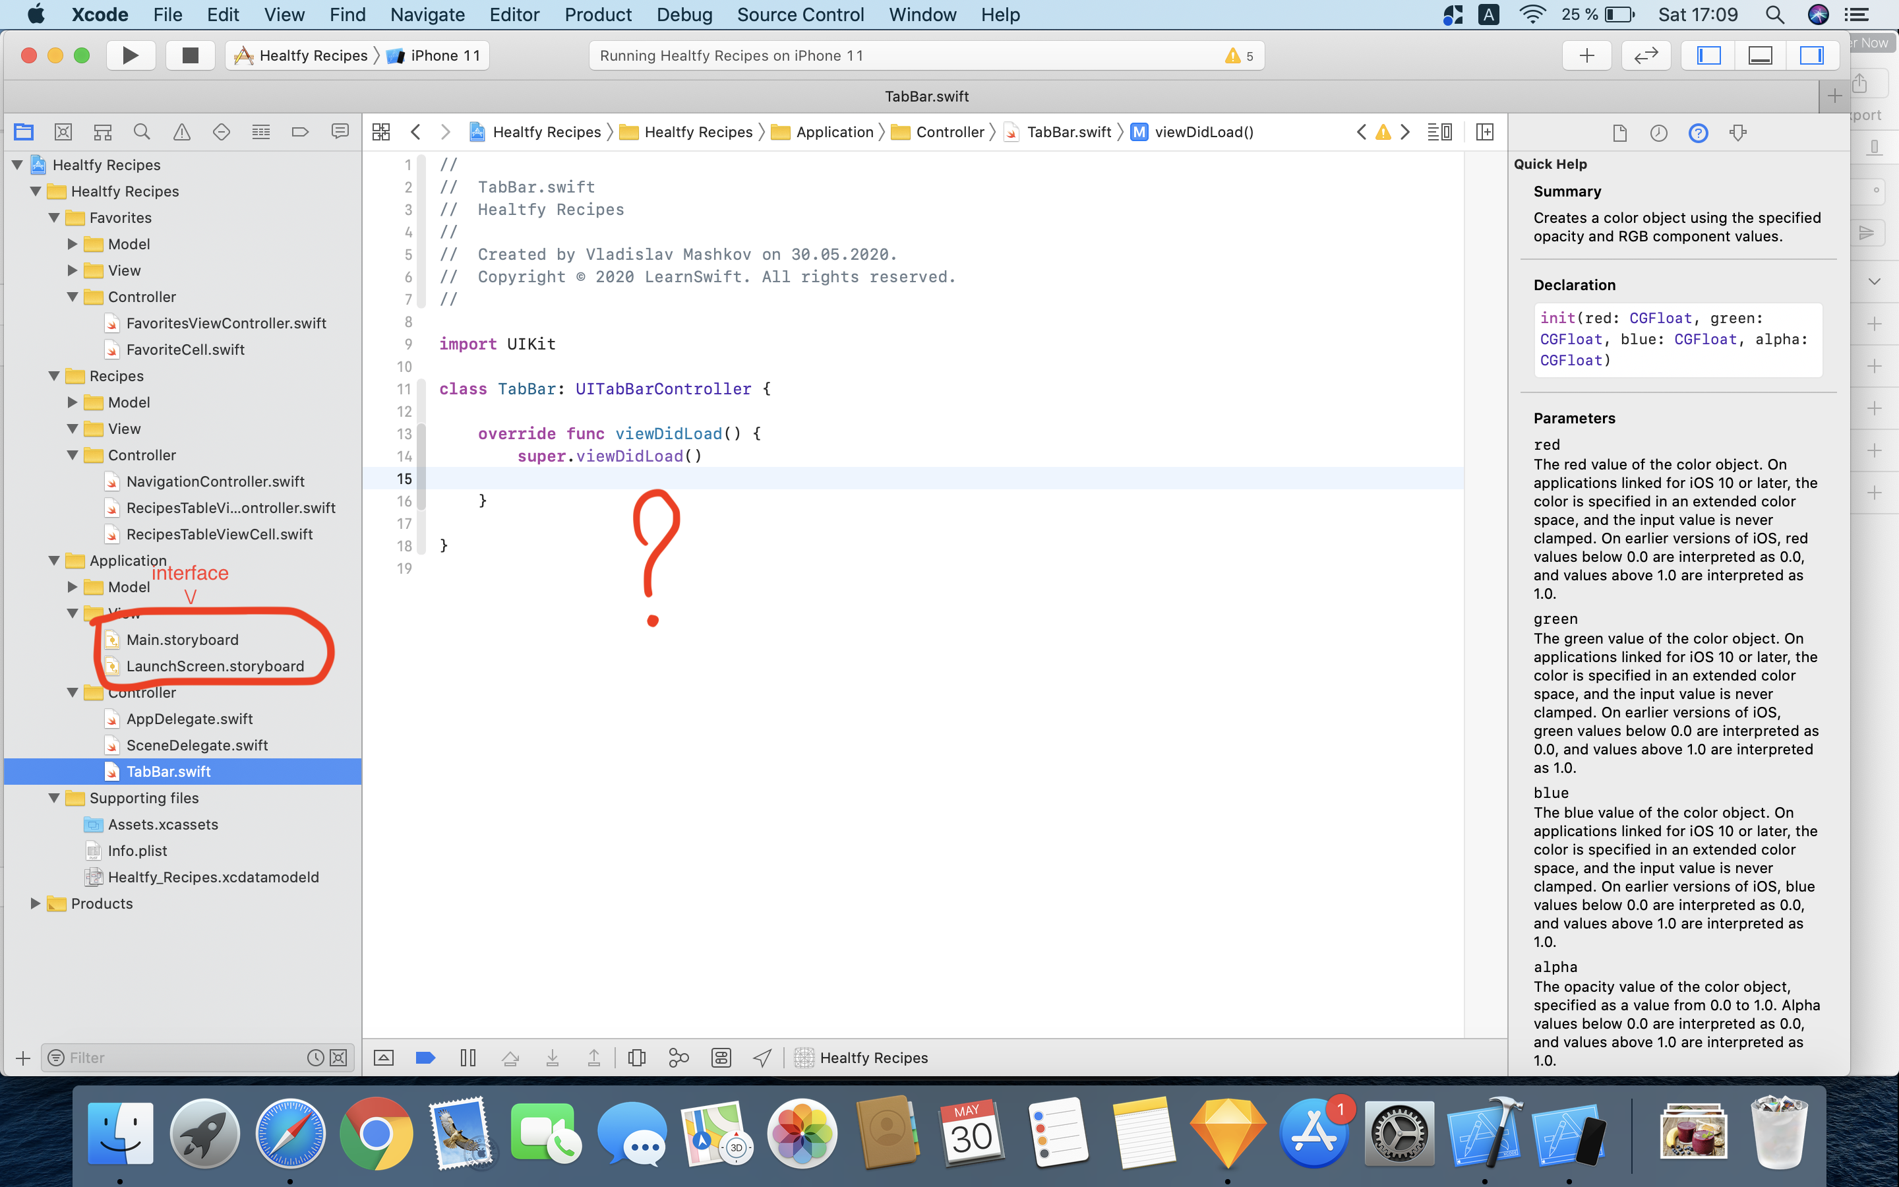
Task: Toggle the Navigator panel visibility
Action: (x=1708, y=55)
